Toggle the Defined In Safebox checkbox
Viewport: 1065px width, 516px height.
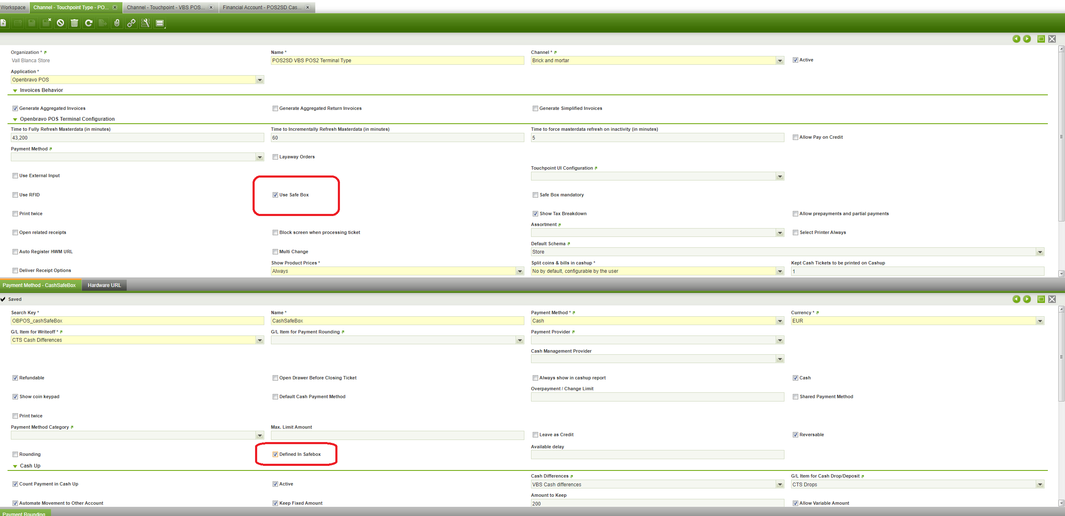(x=275, y=454)
